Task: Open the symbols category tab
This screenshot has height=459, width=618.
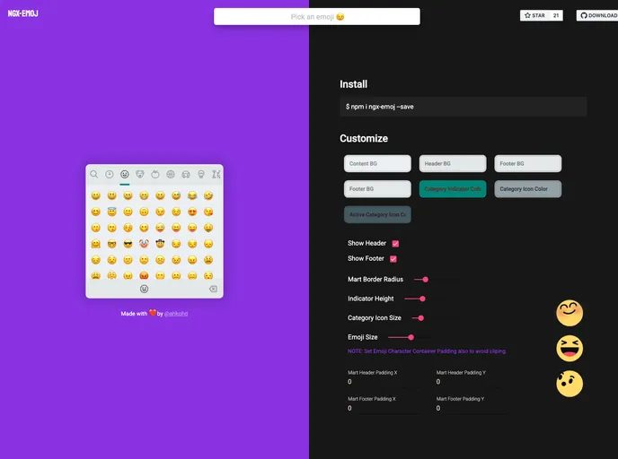Action: pos(216,174)
